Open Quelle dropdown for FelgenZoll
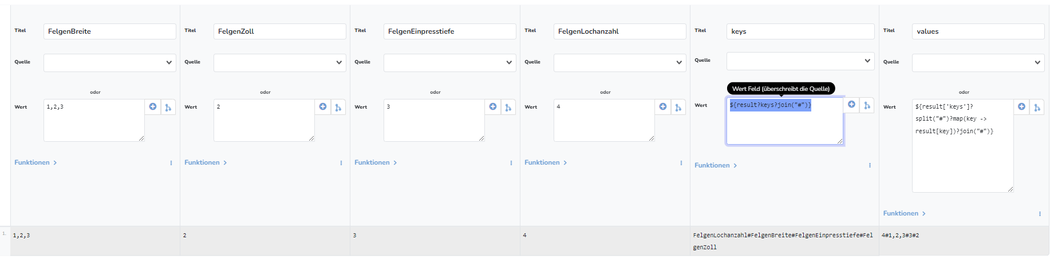This screenshot has width=1050, height=267. [280, 62]
